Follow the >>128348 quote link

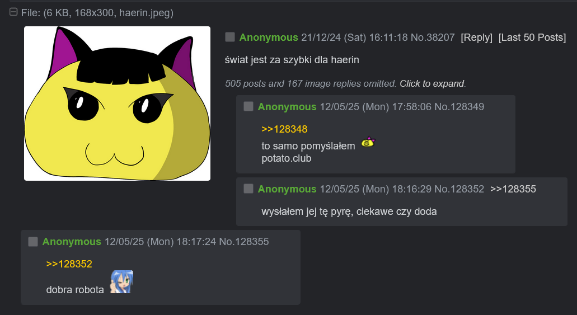(284, 129)
